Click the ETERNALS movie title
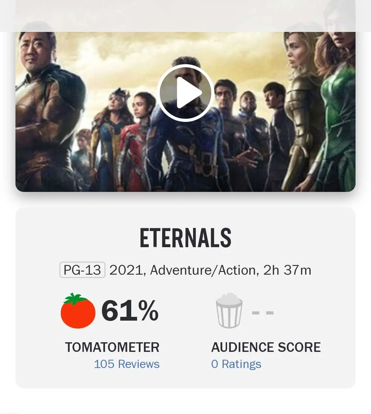 point(185,238)
